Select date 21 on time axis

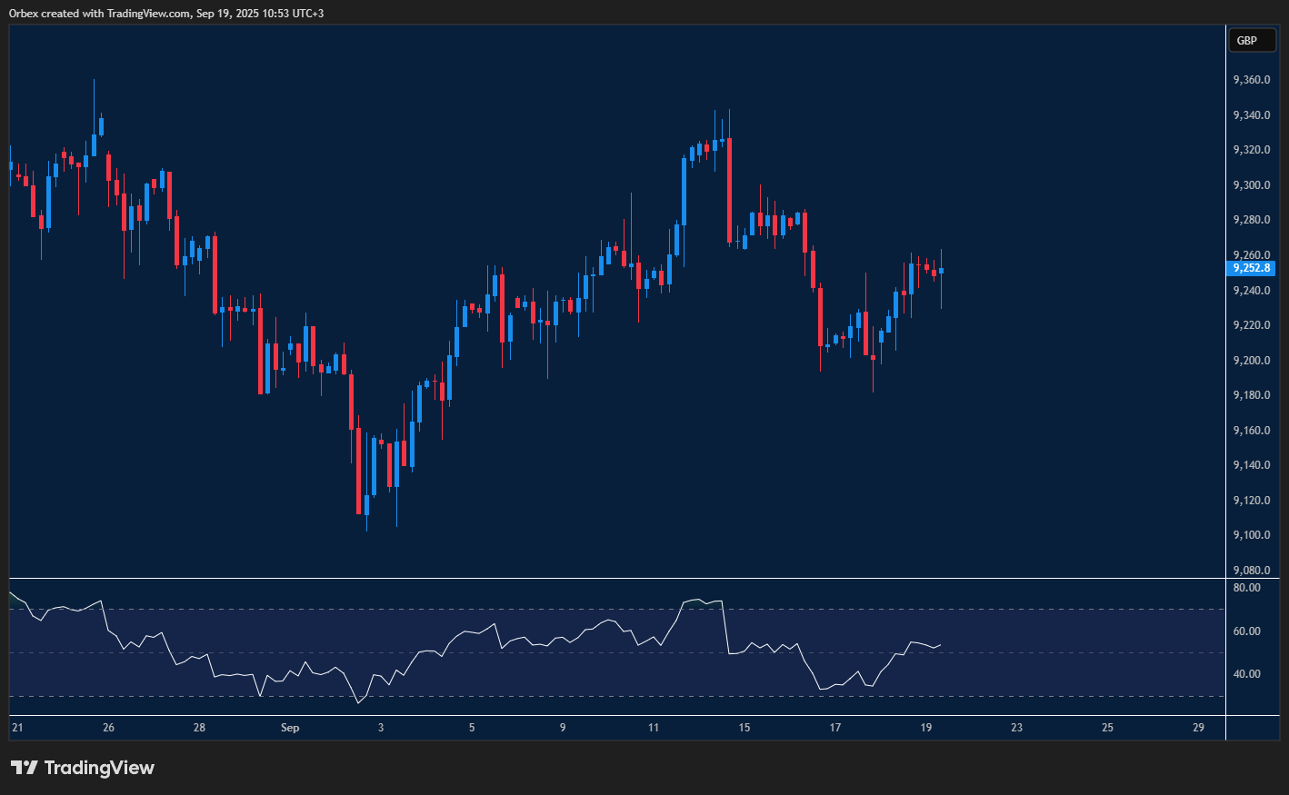[x=17, y=728]
